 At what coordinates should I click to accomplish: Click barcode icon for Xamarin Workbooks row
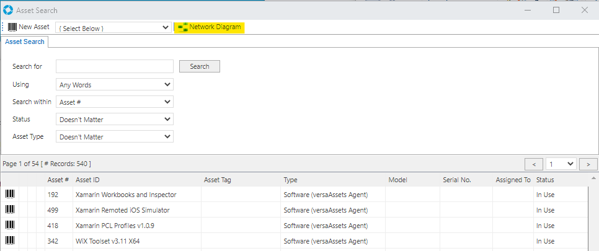click(11, 195)
